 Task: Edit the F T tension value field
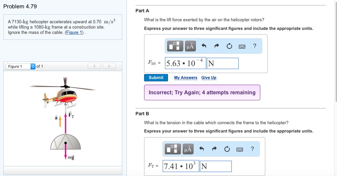(181, 166)
